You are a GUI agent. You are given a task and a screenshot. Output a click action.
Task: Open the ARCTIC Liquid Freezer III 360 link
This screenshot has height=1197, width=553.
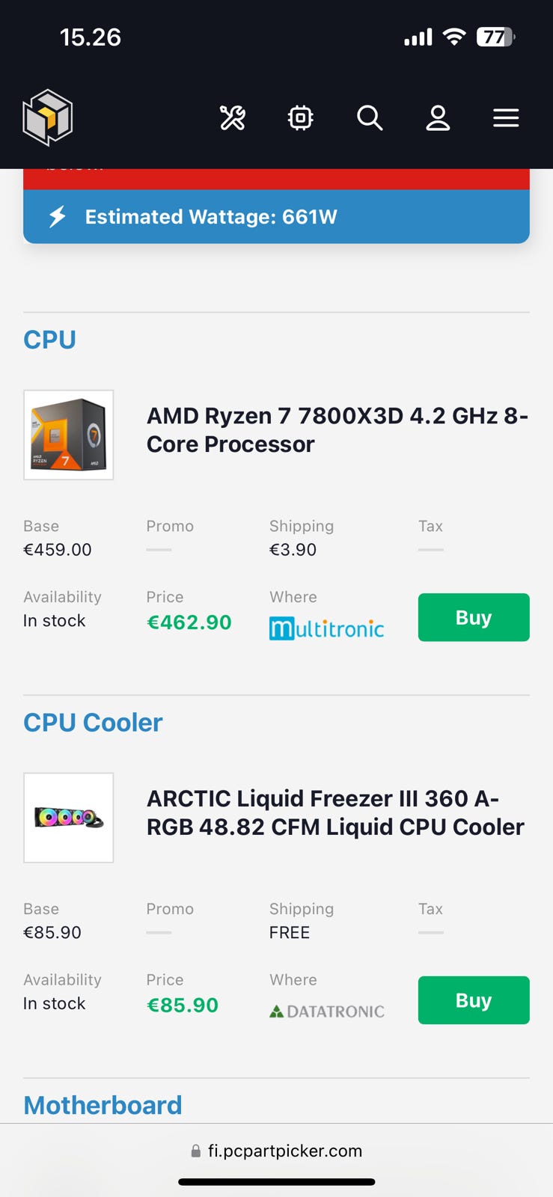[x=335, y=812]
